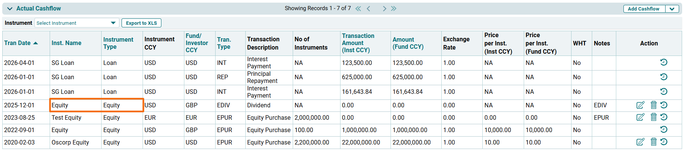The width and height of the screenshot is (684, 152).
Task: Sort by Tran. Type column header
Action: 224,43
